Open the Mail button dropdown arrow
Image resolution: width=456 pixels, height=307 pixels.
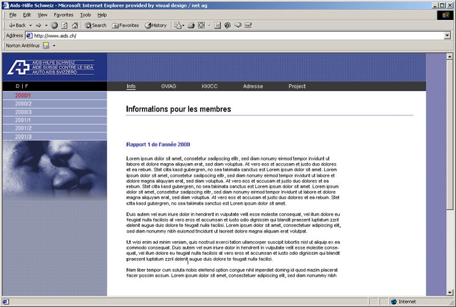tap(184, 26)
